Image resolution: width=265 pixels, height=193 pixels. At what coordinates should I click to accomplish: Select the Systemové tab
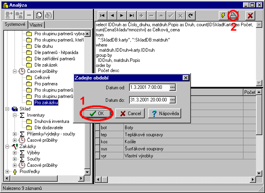pyautogui.click(x=15, y=25)
